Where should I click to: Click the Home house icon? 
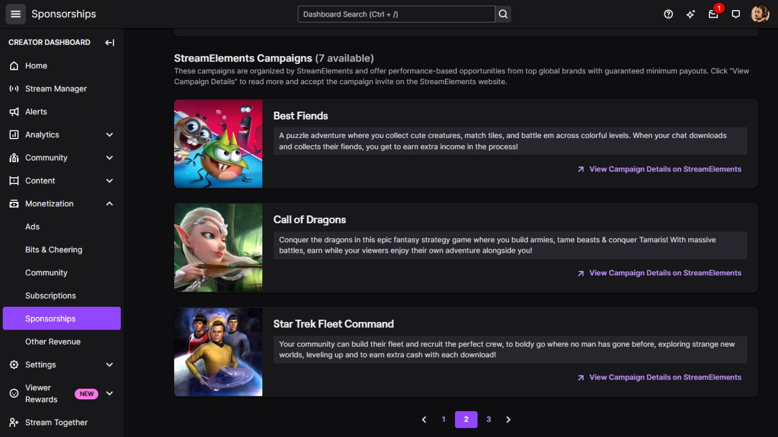click(14, 66)
